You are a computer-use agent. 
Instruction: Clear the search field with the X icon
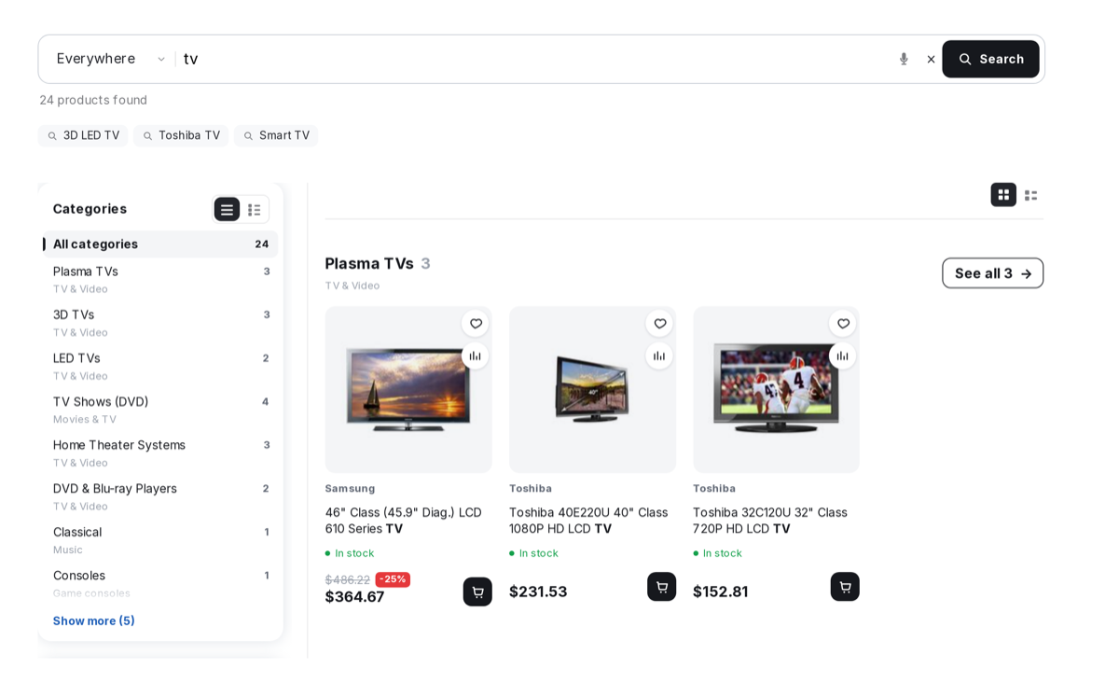tap(931, 59)
